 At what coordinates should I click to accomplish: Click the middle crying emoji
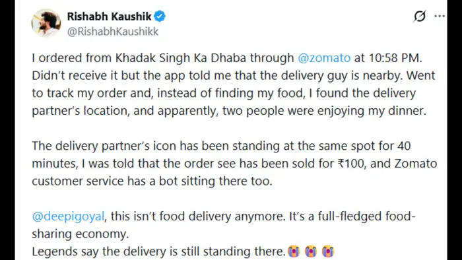click(311, 251)
